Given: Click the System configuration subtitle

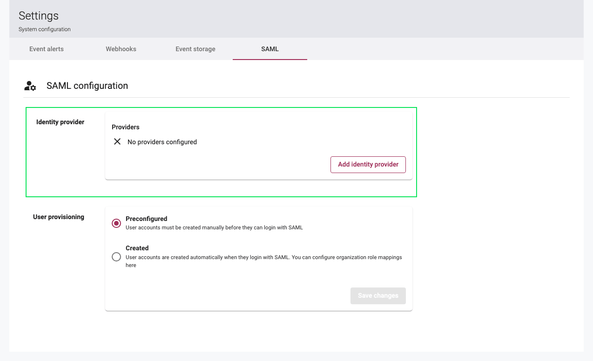Looking at the screenshot, I should click(x=45, y=29).
